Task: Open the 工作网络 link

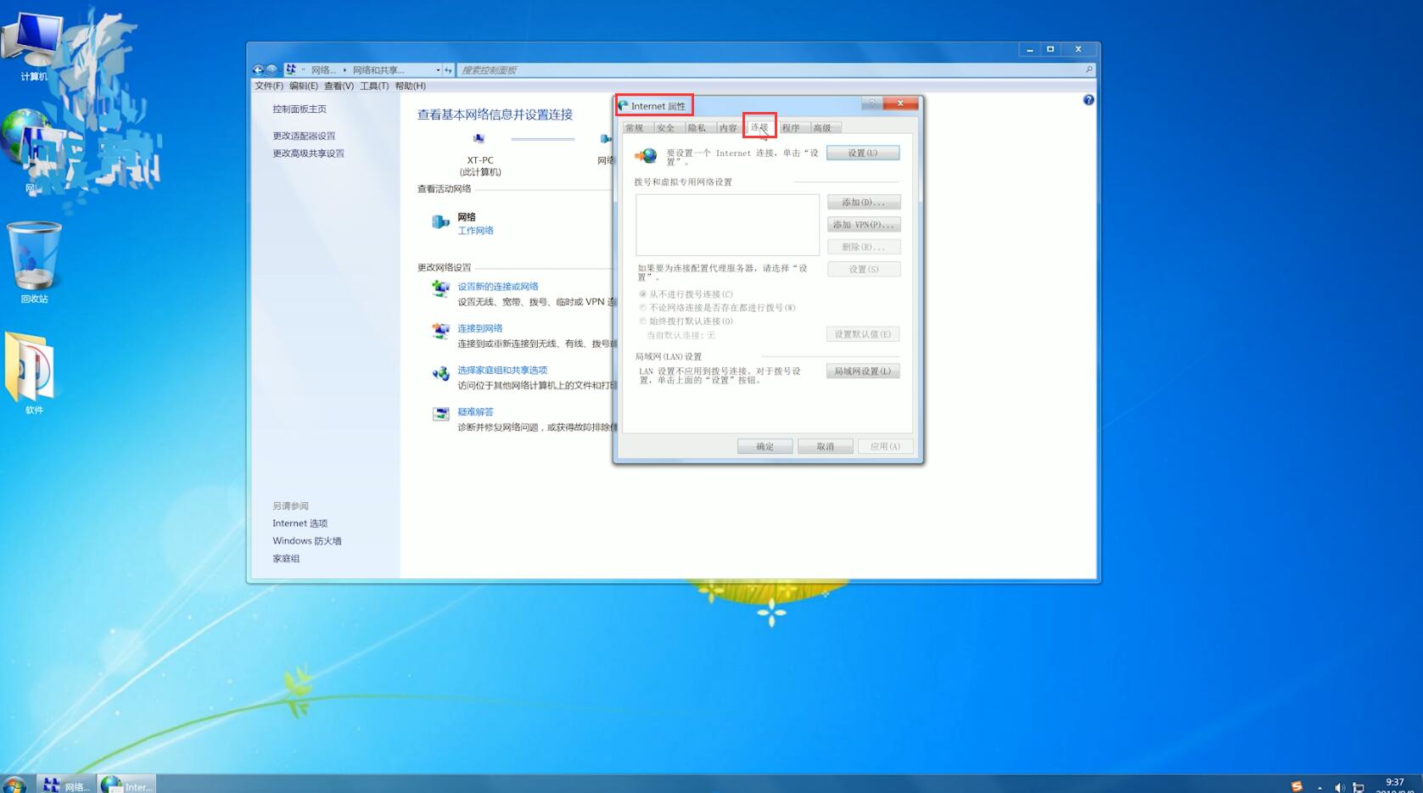Action: [475, 231]
